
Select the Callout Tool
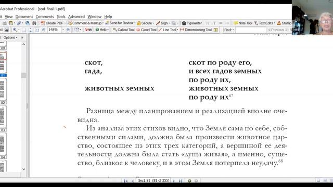click(124, 30)
